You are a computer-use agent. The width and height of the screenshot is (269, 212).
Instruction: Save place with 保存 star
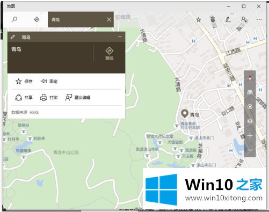click(24, 82)
